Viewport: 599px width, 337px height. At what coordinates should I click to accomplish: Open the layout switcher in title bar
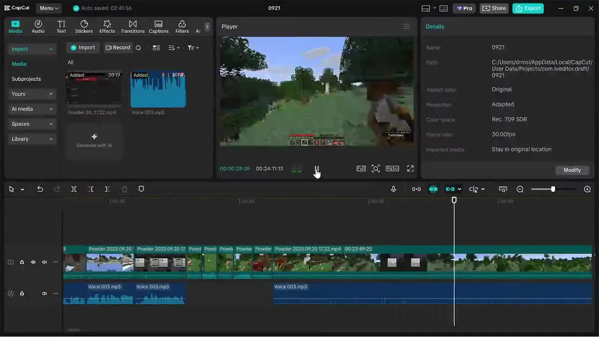(x=429, y=8)
